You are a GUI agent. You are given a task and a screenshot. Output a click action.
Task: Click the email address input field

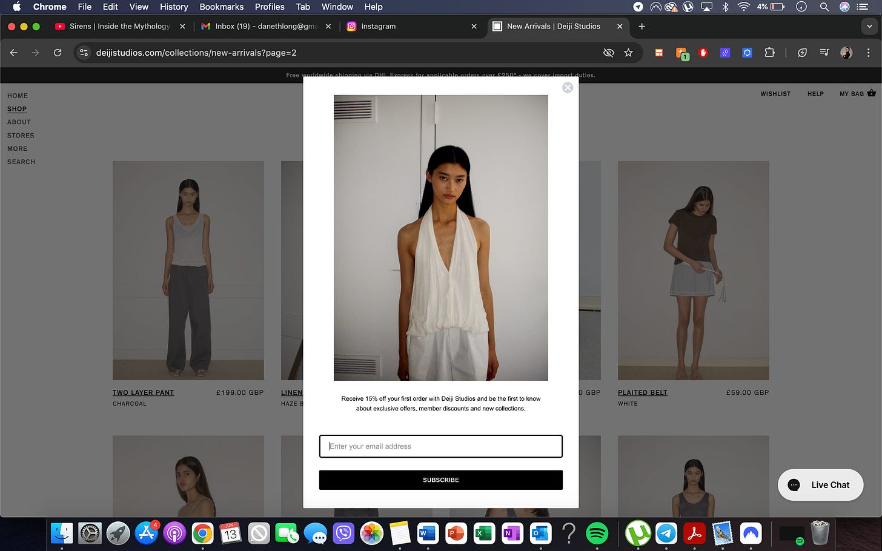[x=441, y=446]
